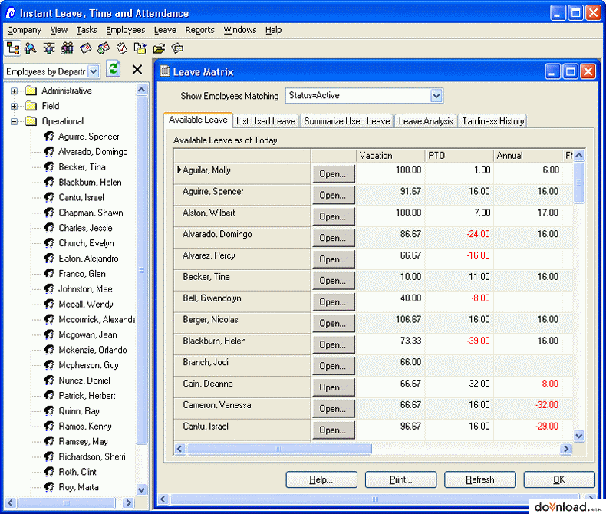The width and height of the screenshot is (606, 514).
Task: Switch to the Leave Analysis tab
Action: coord(426,121)
